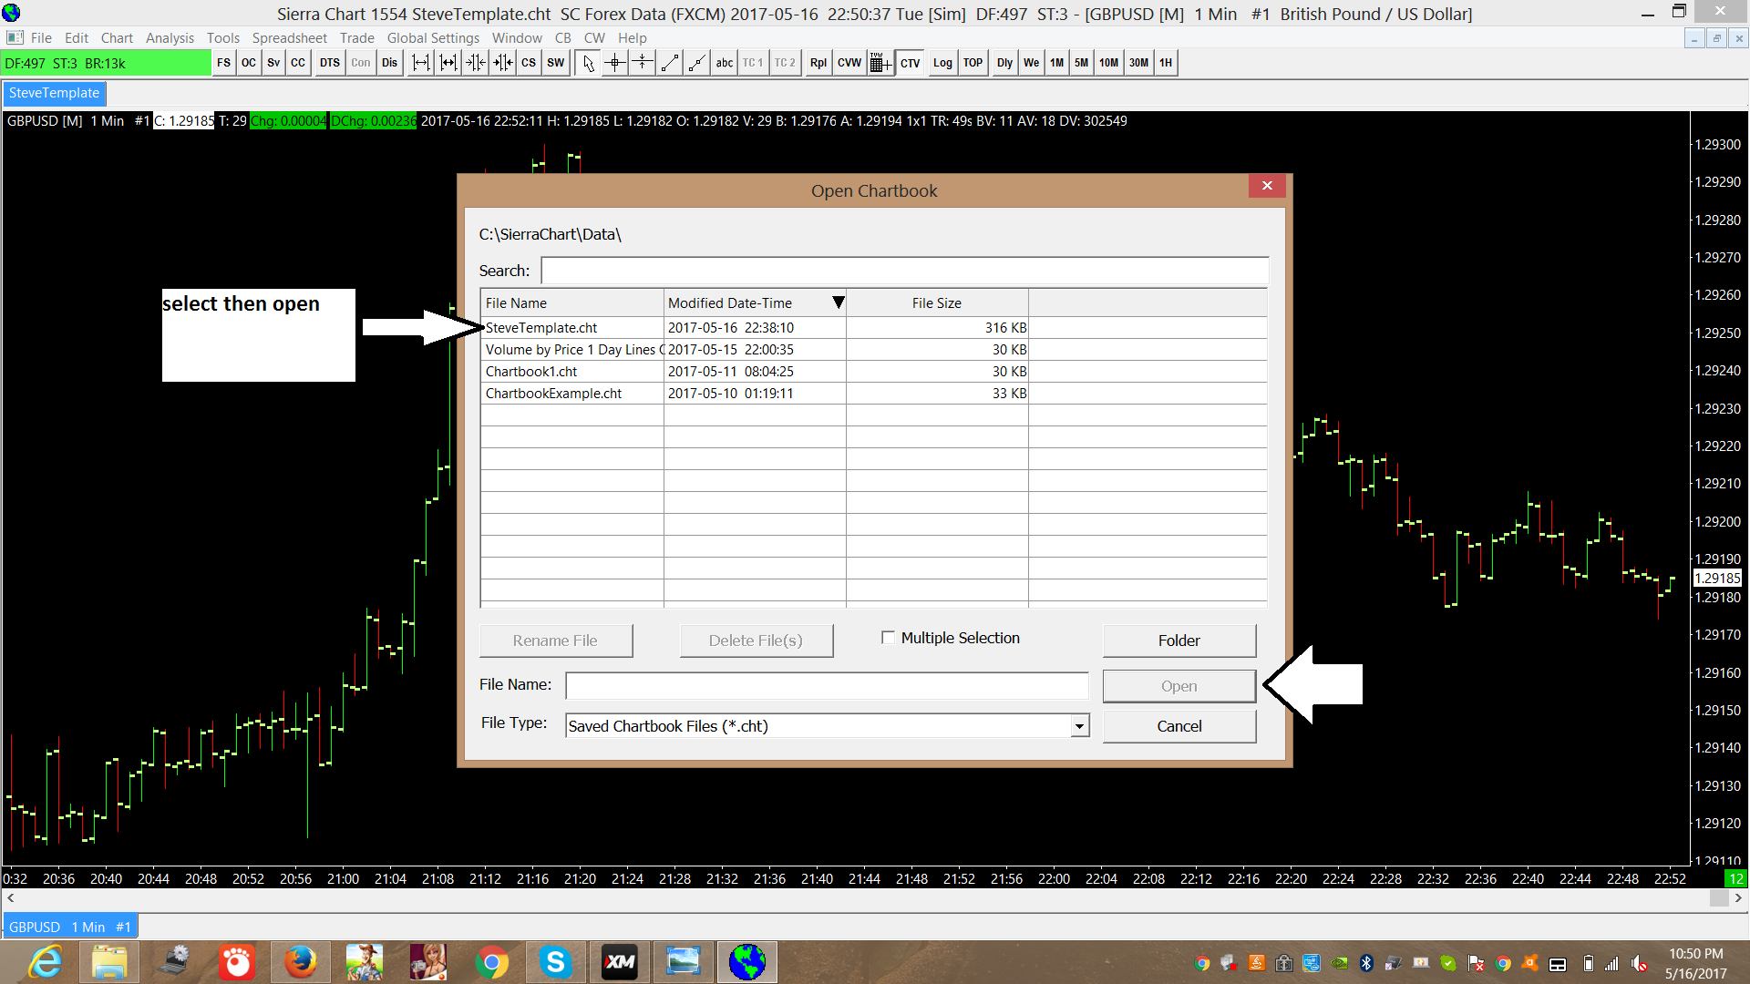Expand the File Type dropdown
This screenshot has height=984, width=1750.
point(1079,726)
